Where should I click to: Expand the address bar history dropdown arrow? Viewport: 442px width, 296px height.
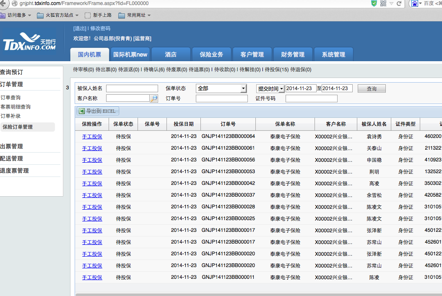click(x=391, y=3)
